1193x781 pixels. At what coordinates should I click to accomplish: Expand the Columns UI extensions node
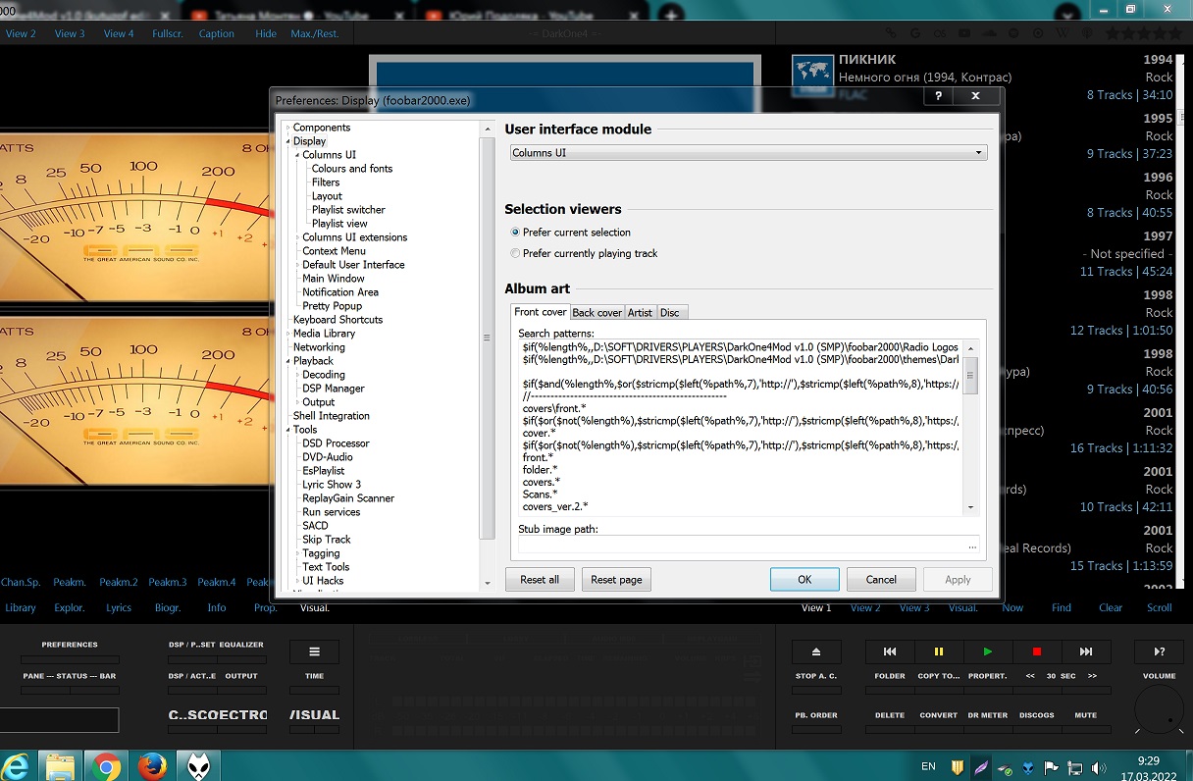pos(297,237)
